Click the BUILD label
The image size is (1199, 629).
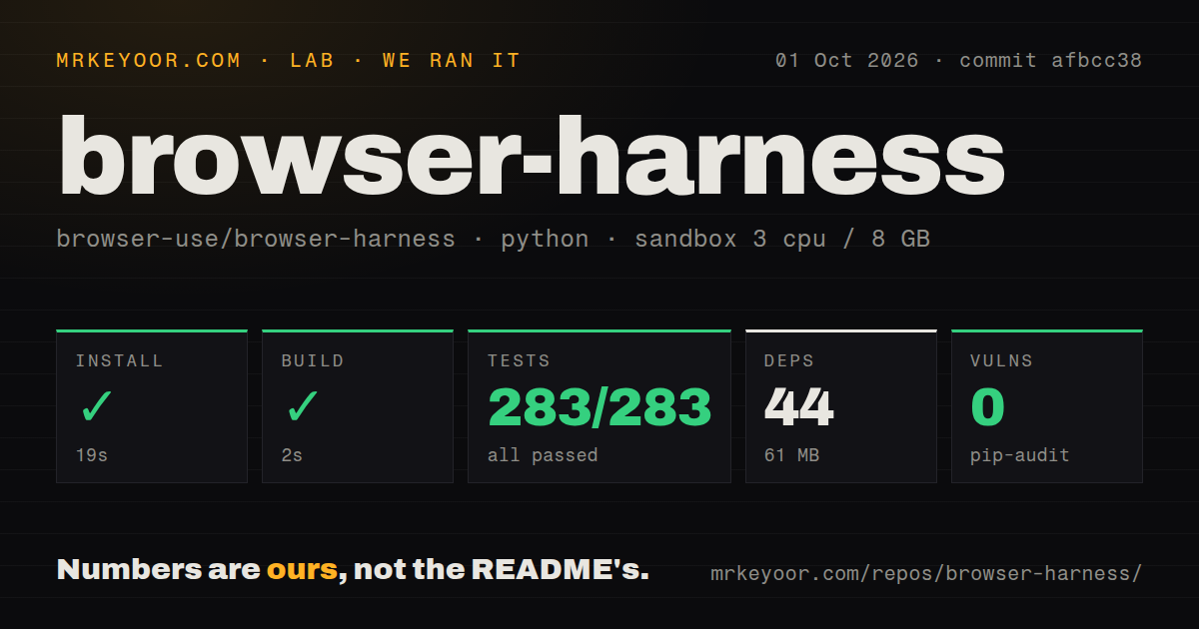pyautogui.click(x=313, y=361)
